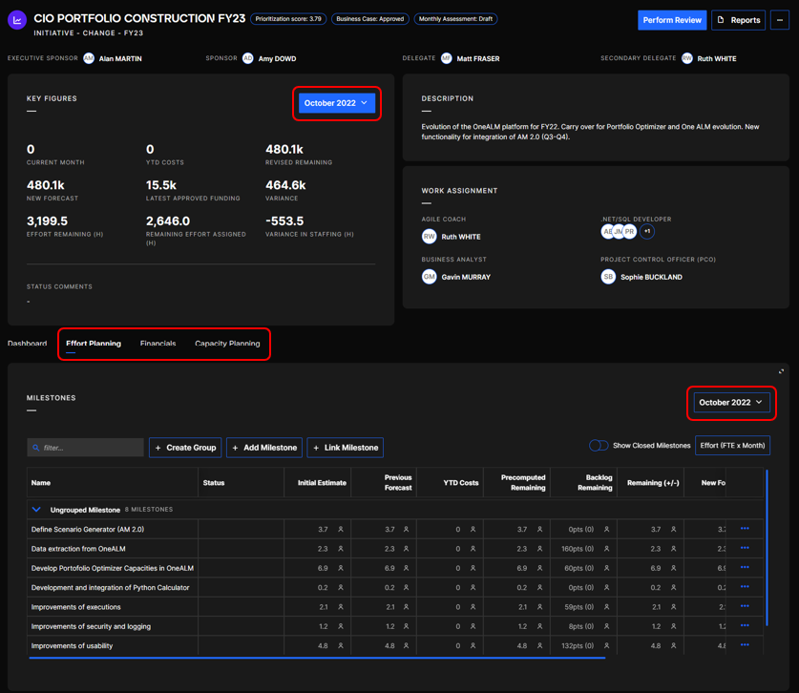The image size is (799, 693).
Task: Collapse the Ungrouped Milestone group
Action: [36, 510]
